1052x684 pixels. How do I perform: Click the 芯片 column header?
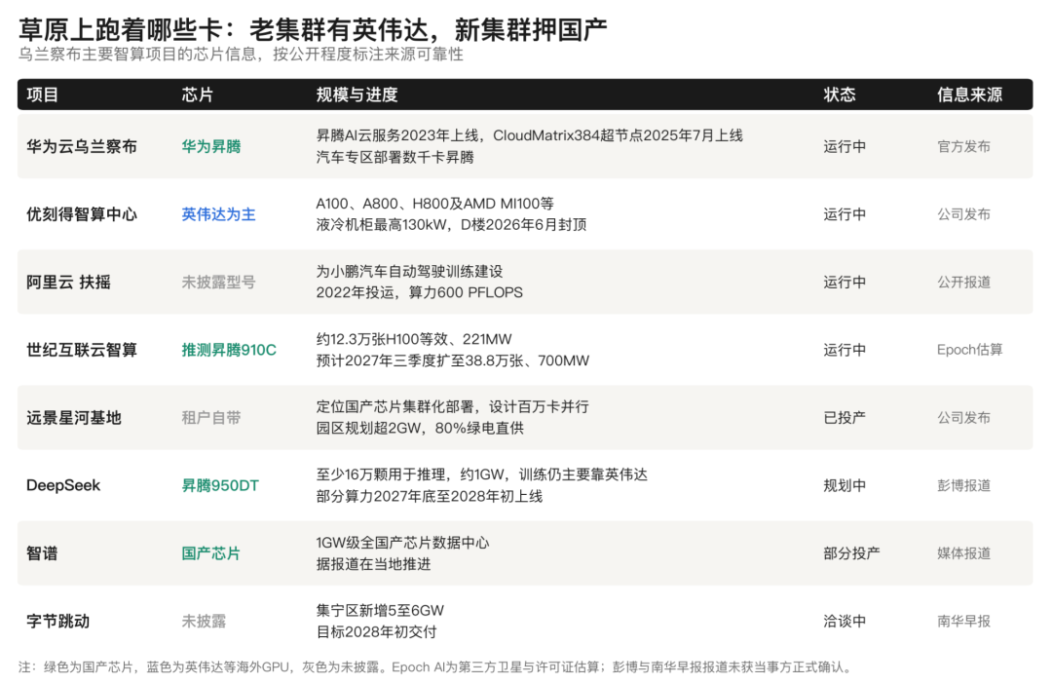[x=197, y=95]
